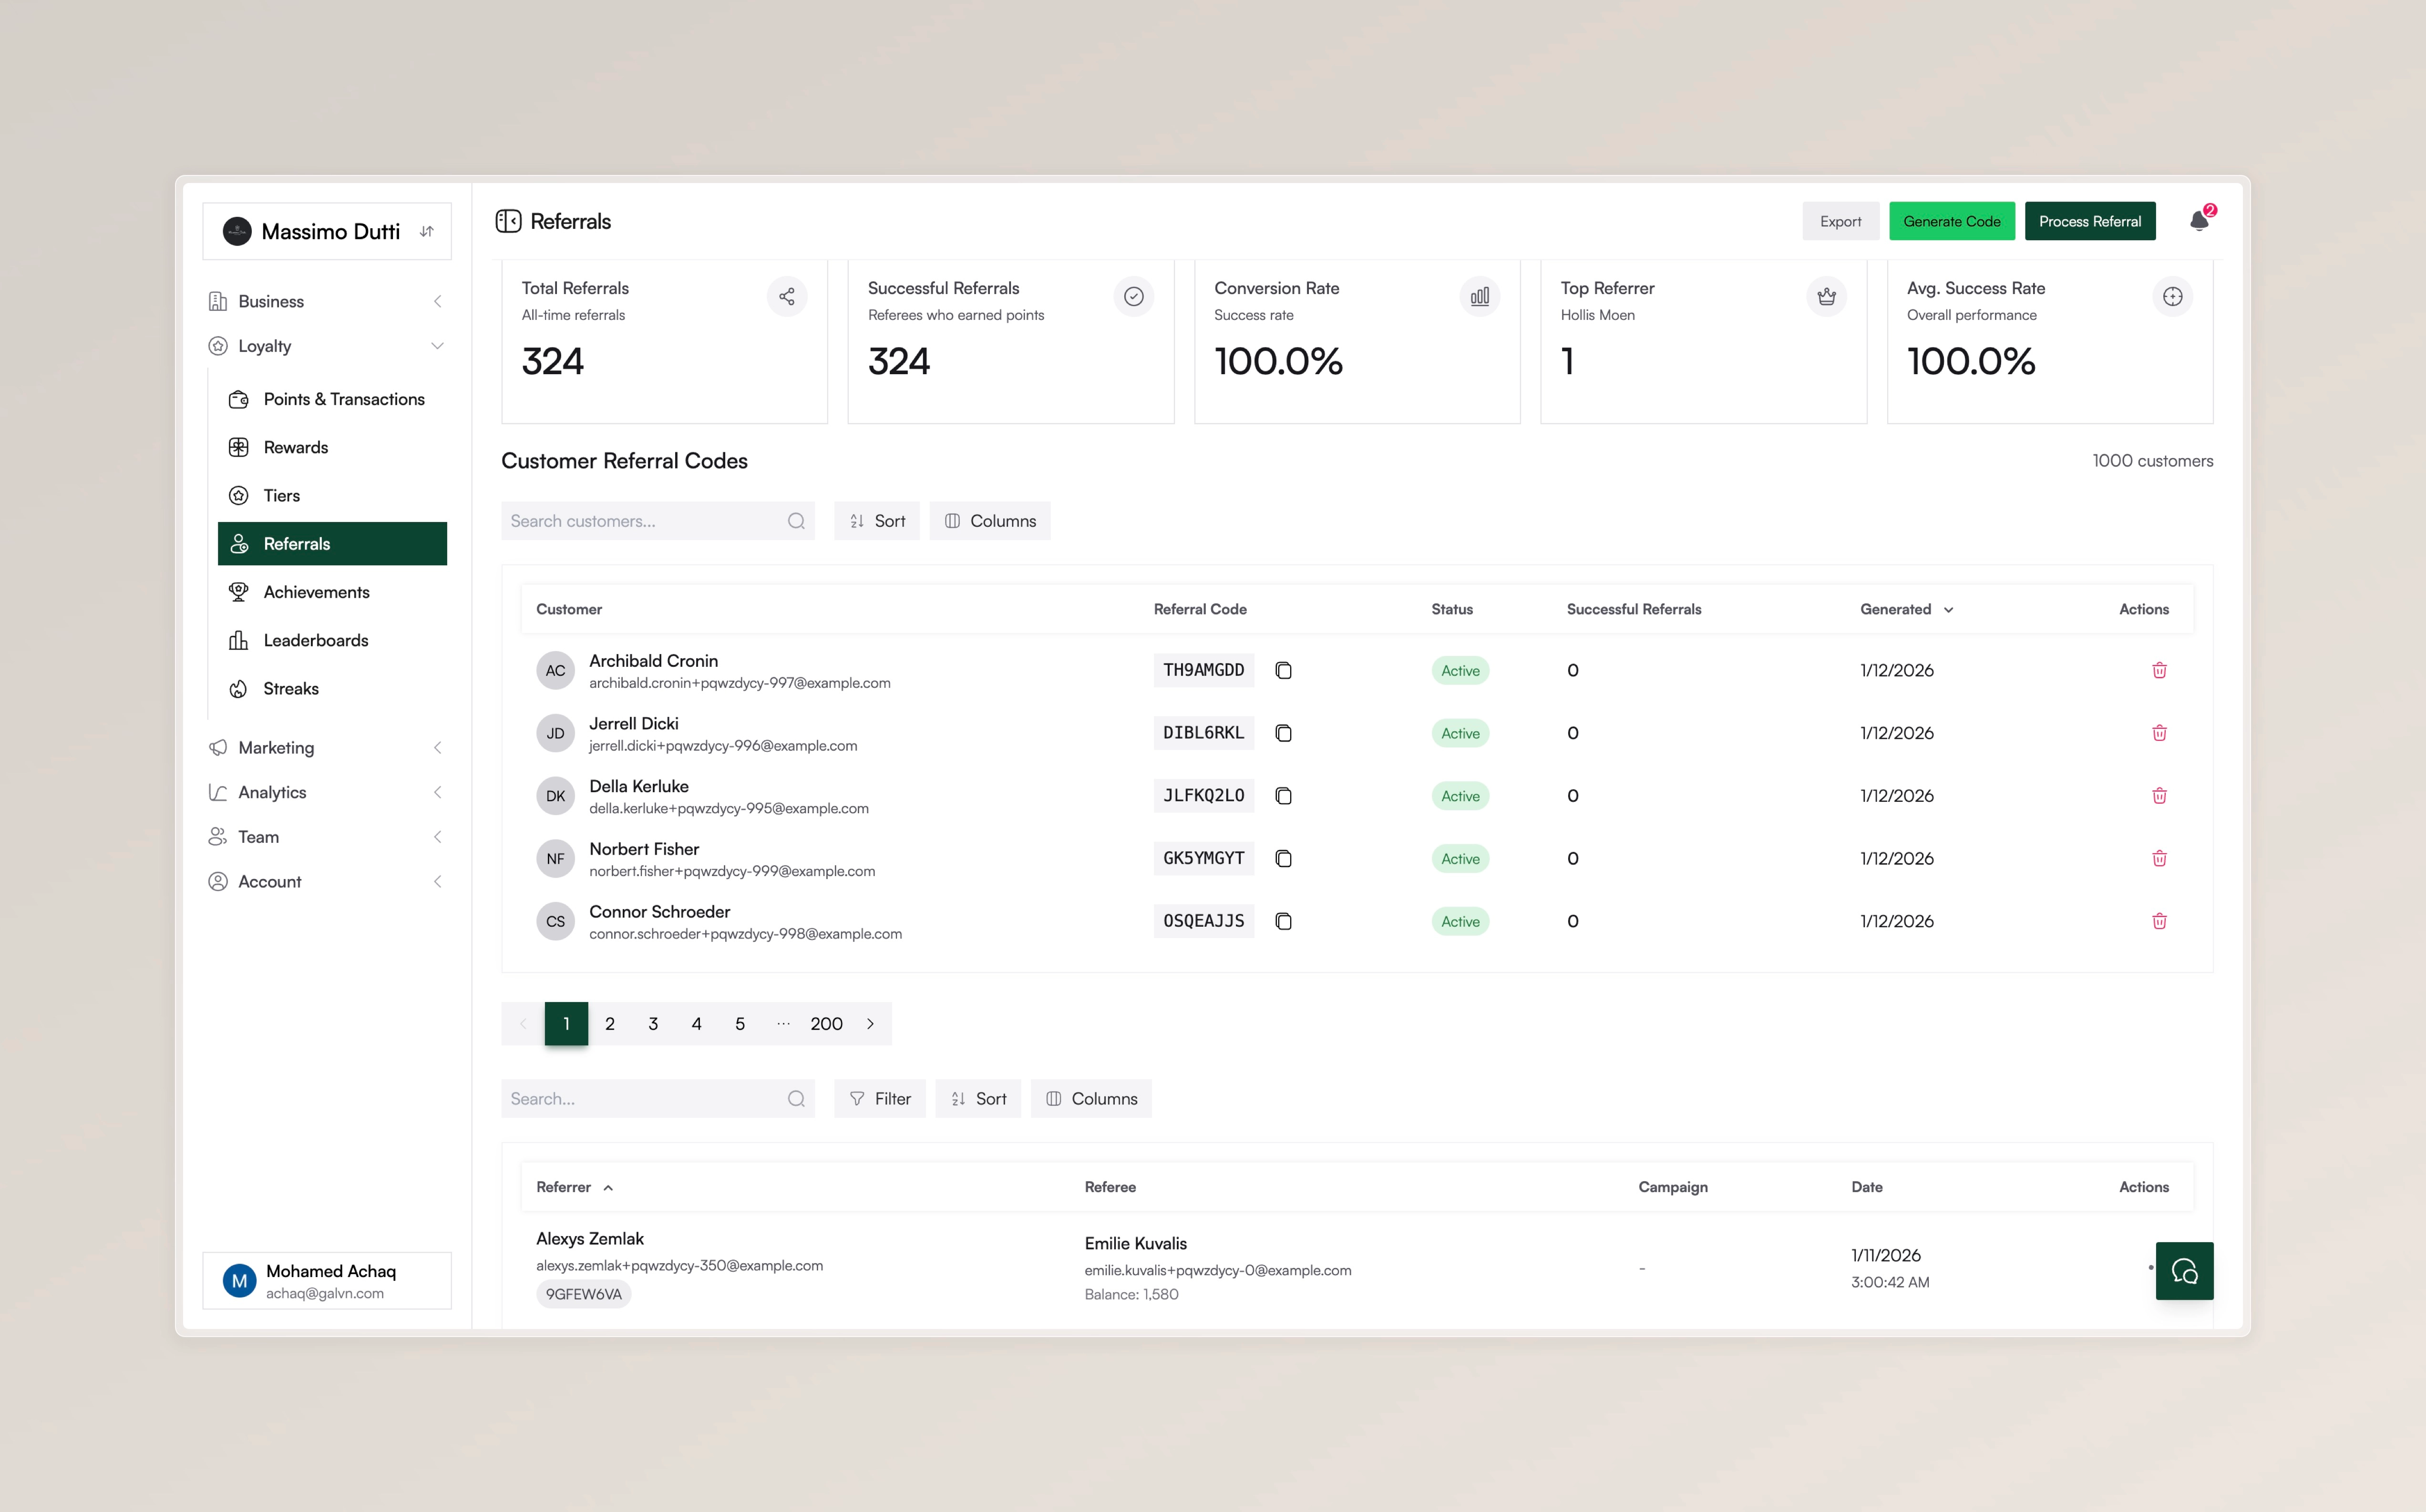Focus the Search customers input field
The image size is (2426, 1512).
(x=645, y=521)
